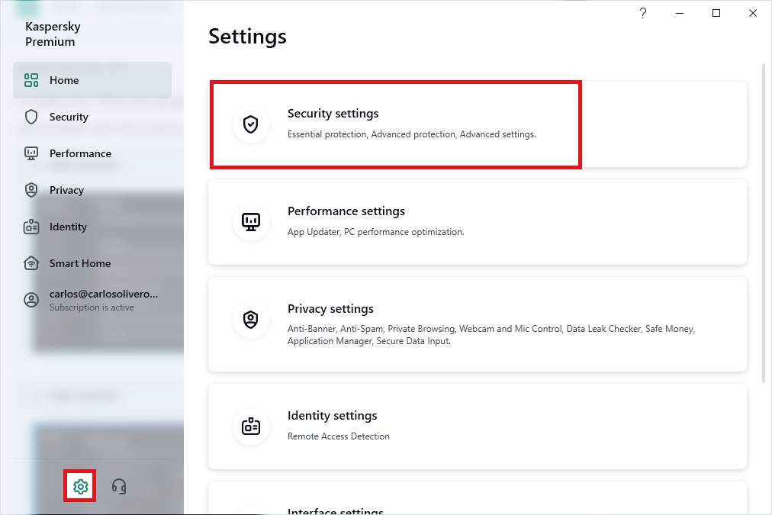Click the Privacy settings icon

tap(250, 320)
